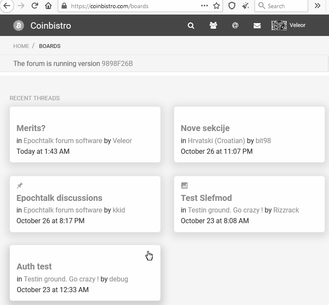Click the poll chart icon on Test Slefmod

coord(184,185)
